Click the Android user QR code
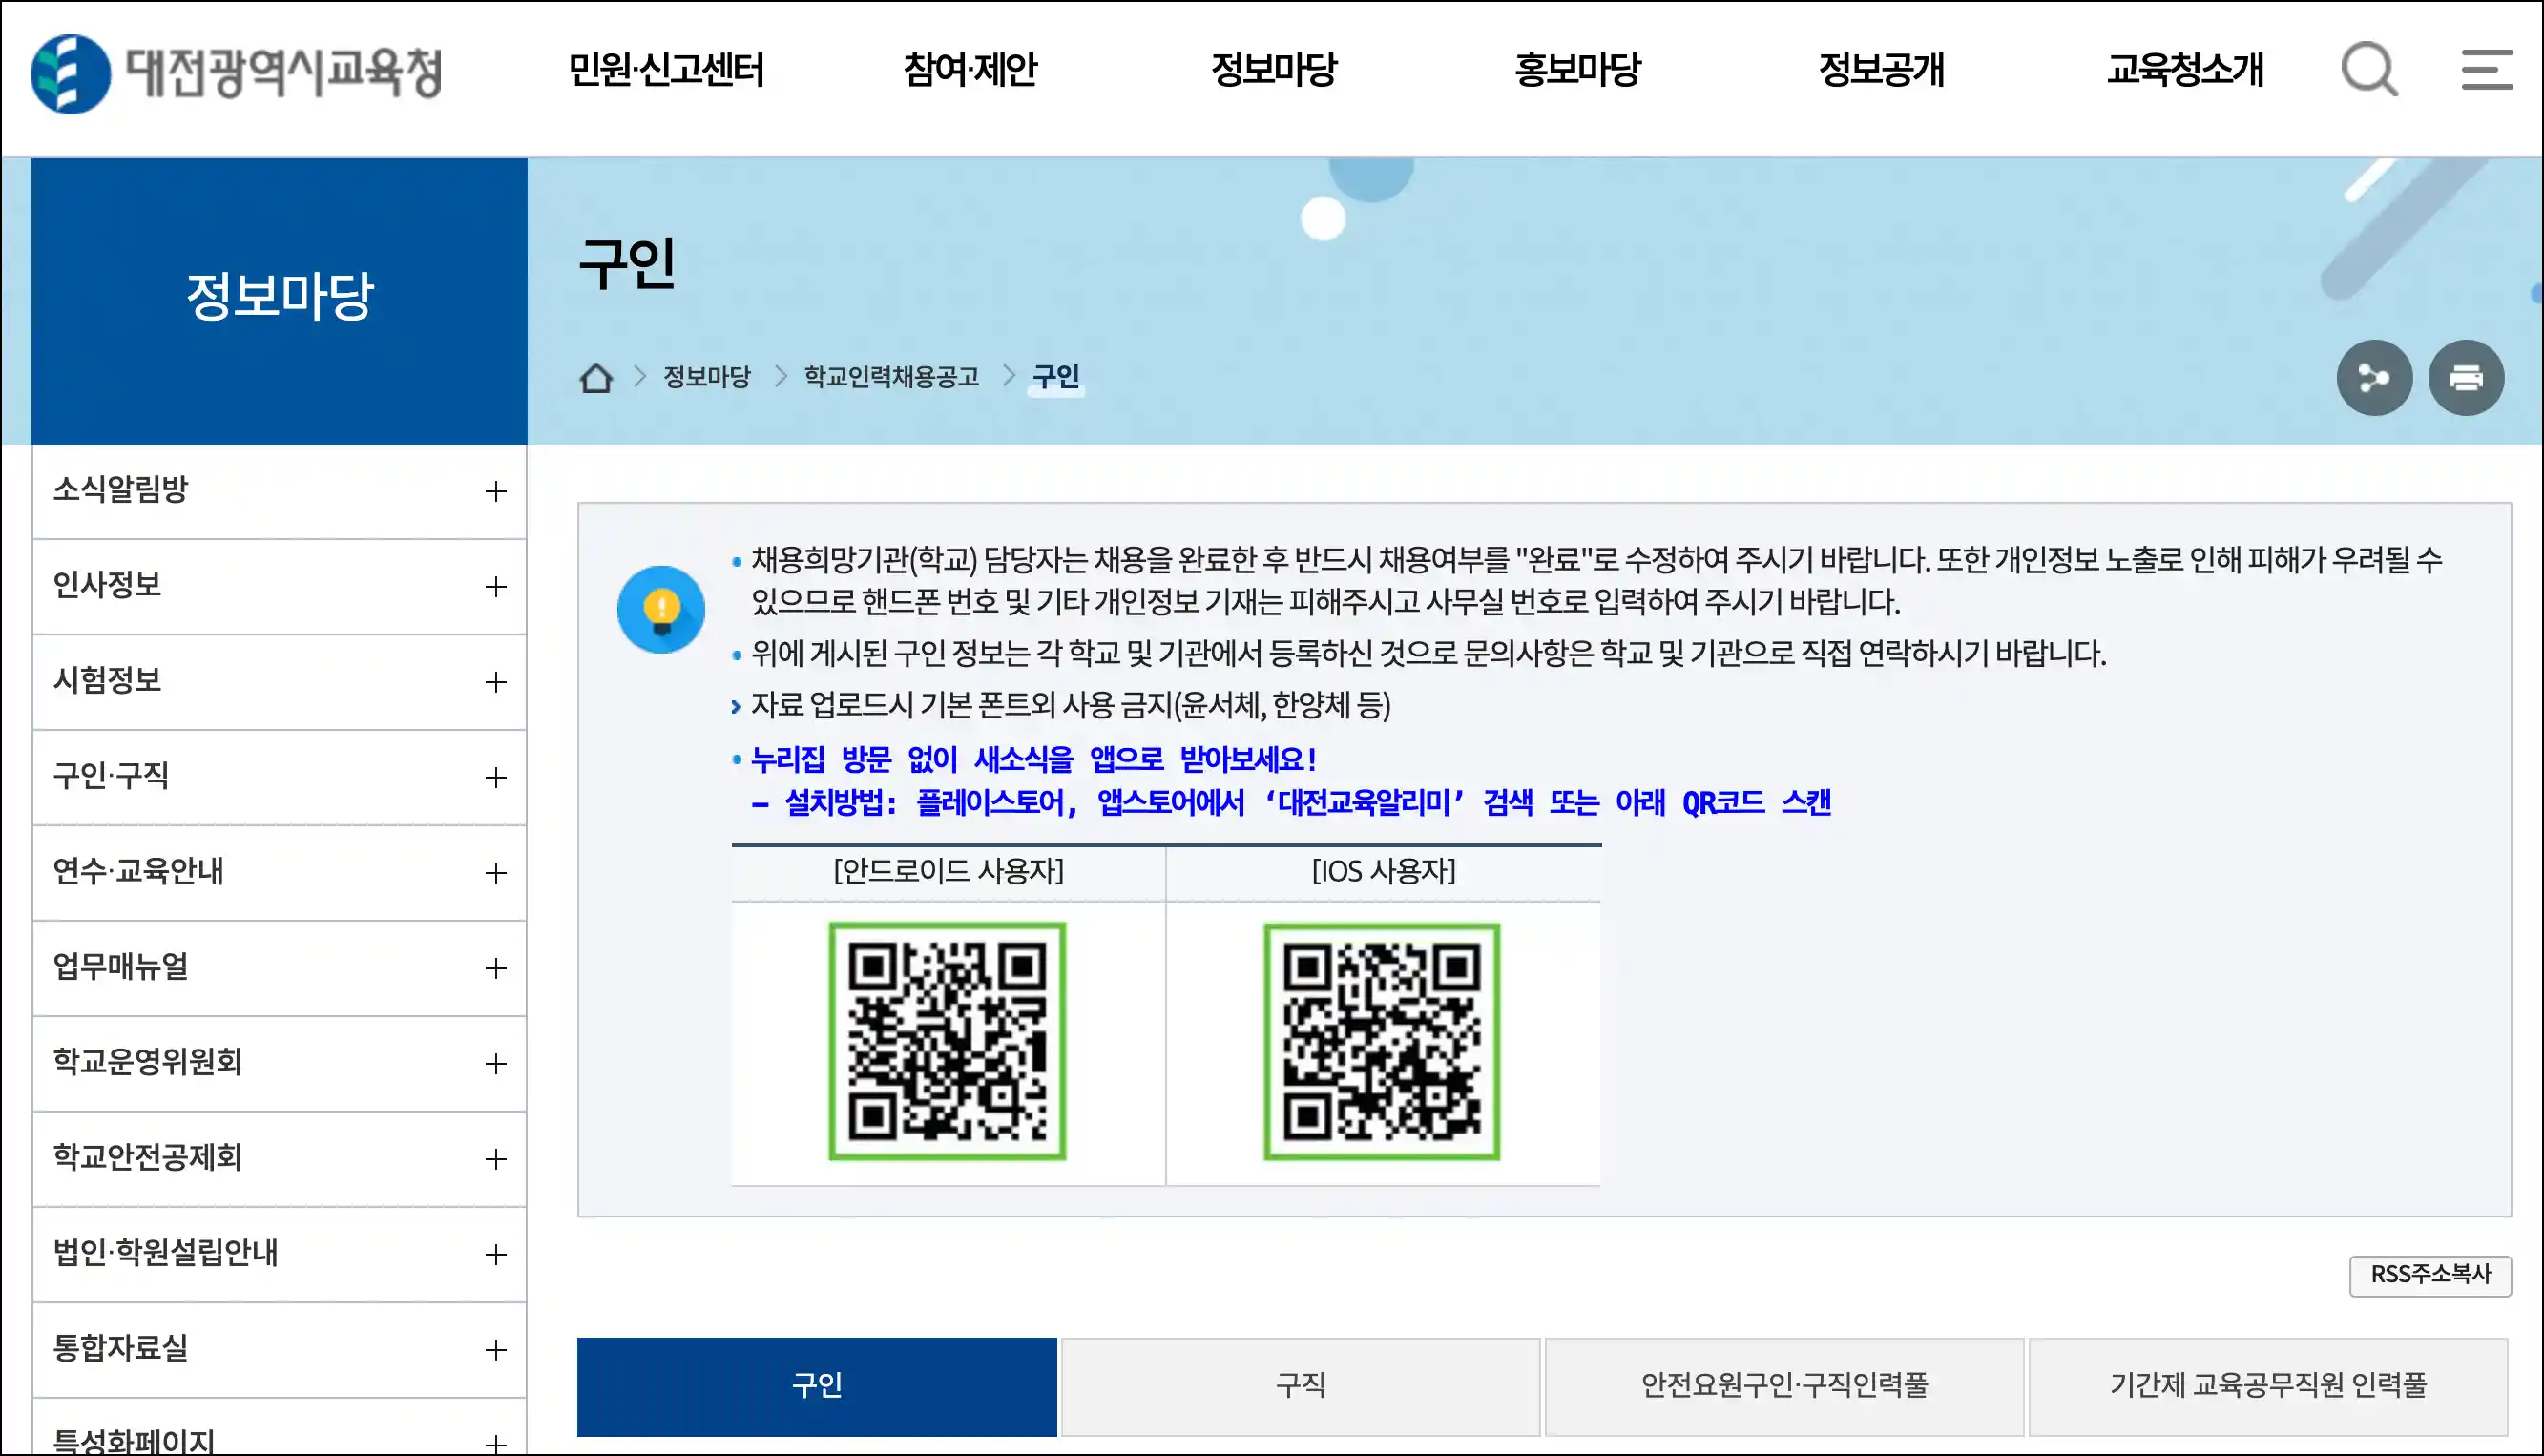 pyautogui.click(x=947, y=1041)
